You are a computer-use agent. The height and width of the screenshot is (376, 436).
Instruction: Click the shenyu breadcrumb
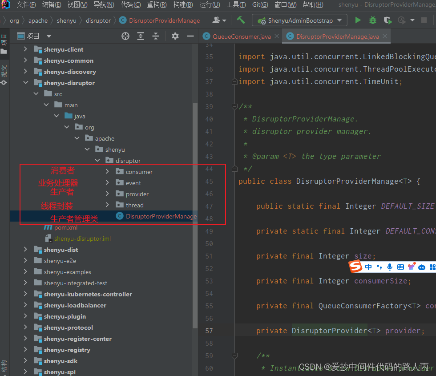pyautogui.click(x=66, y=20)
